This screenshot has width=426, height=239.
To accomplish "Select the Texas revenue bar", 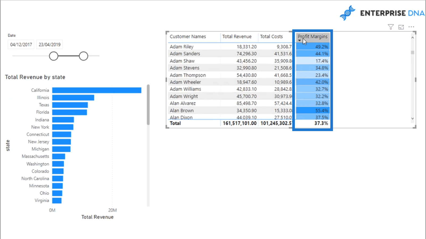I will point(70,105).
